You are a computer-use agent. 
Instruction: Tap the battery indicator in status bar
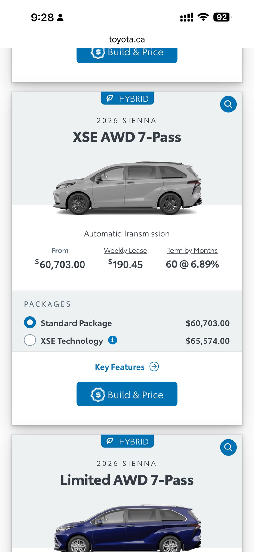tap(223, 17)
